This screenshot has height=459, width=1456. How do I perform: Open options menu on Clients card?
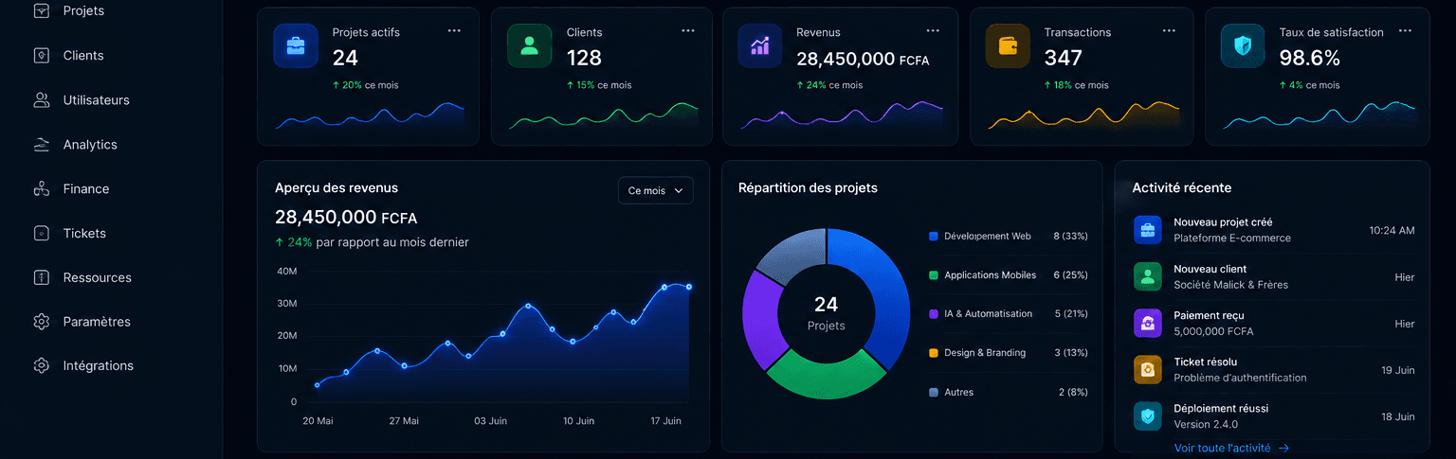(688, 30)
